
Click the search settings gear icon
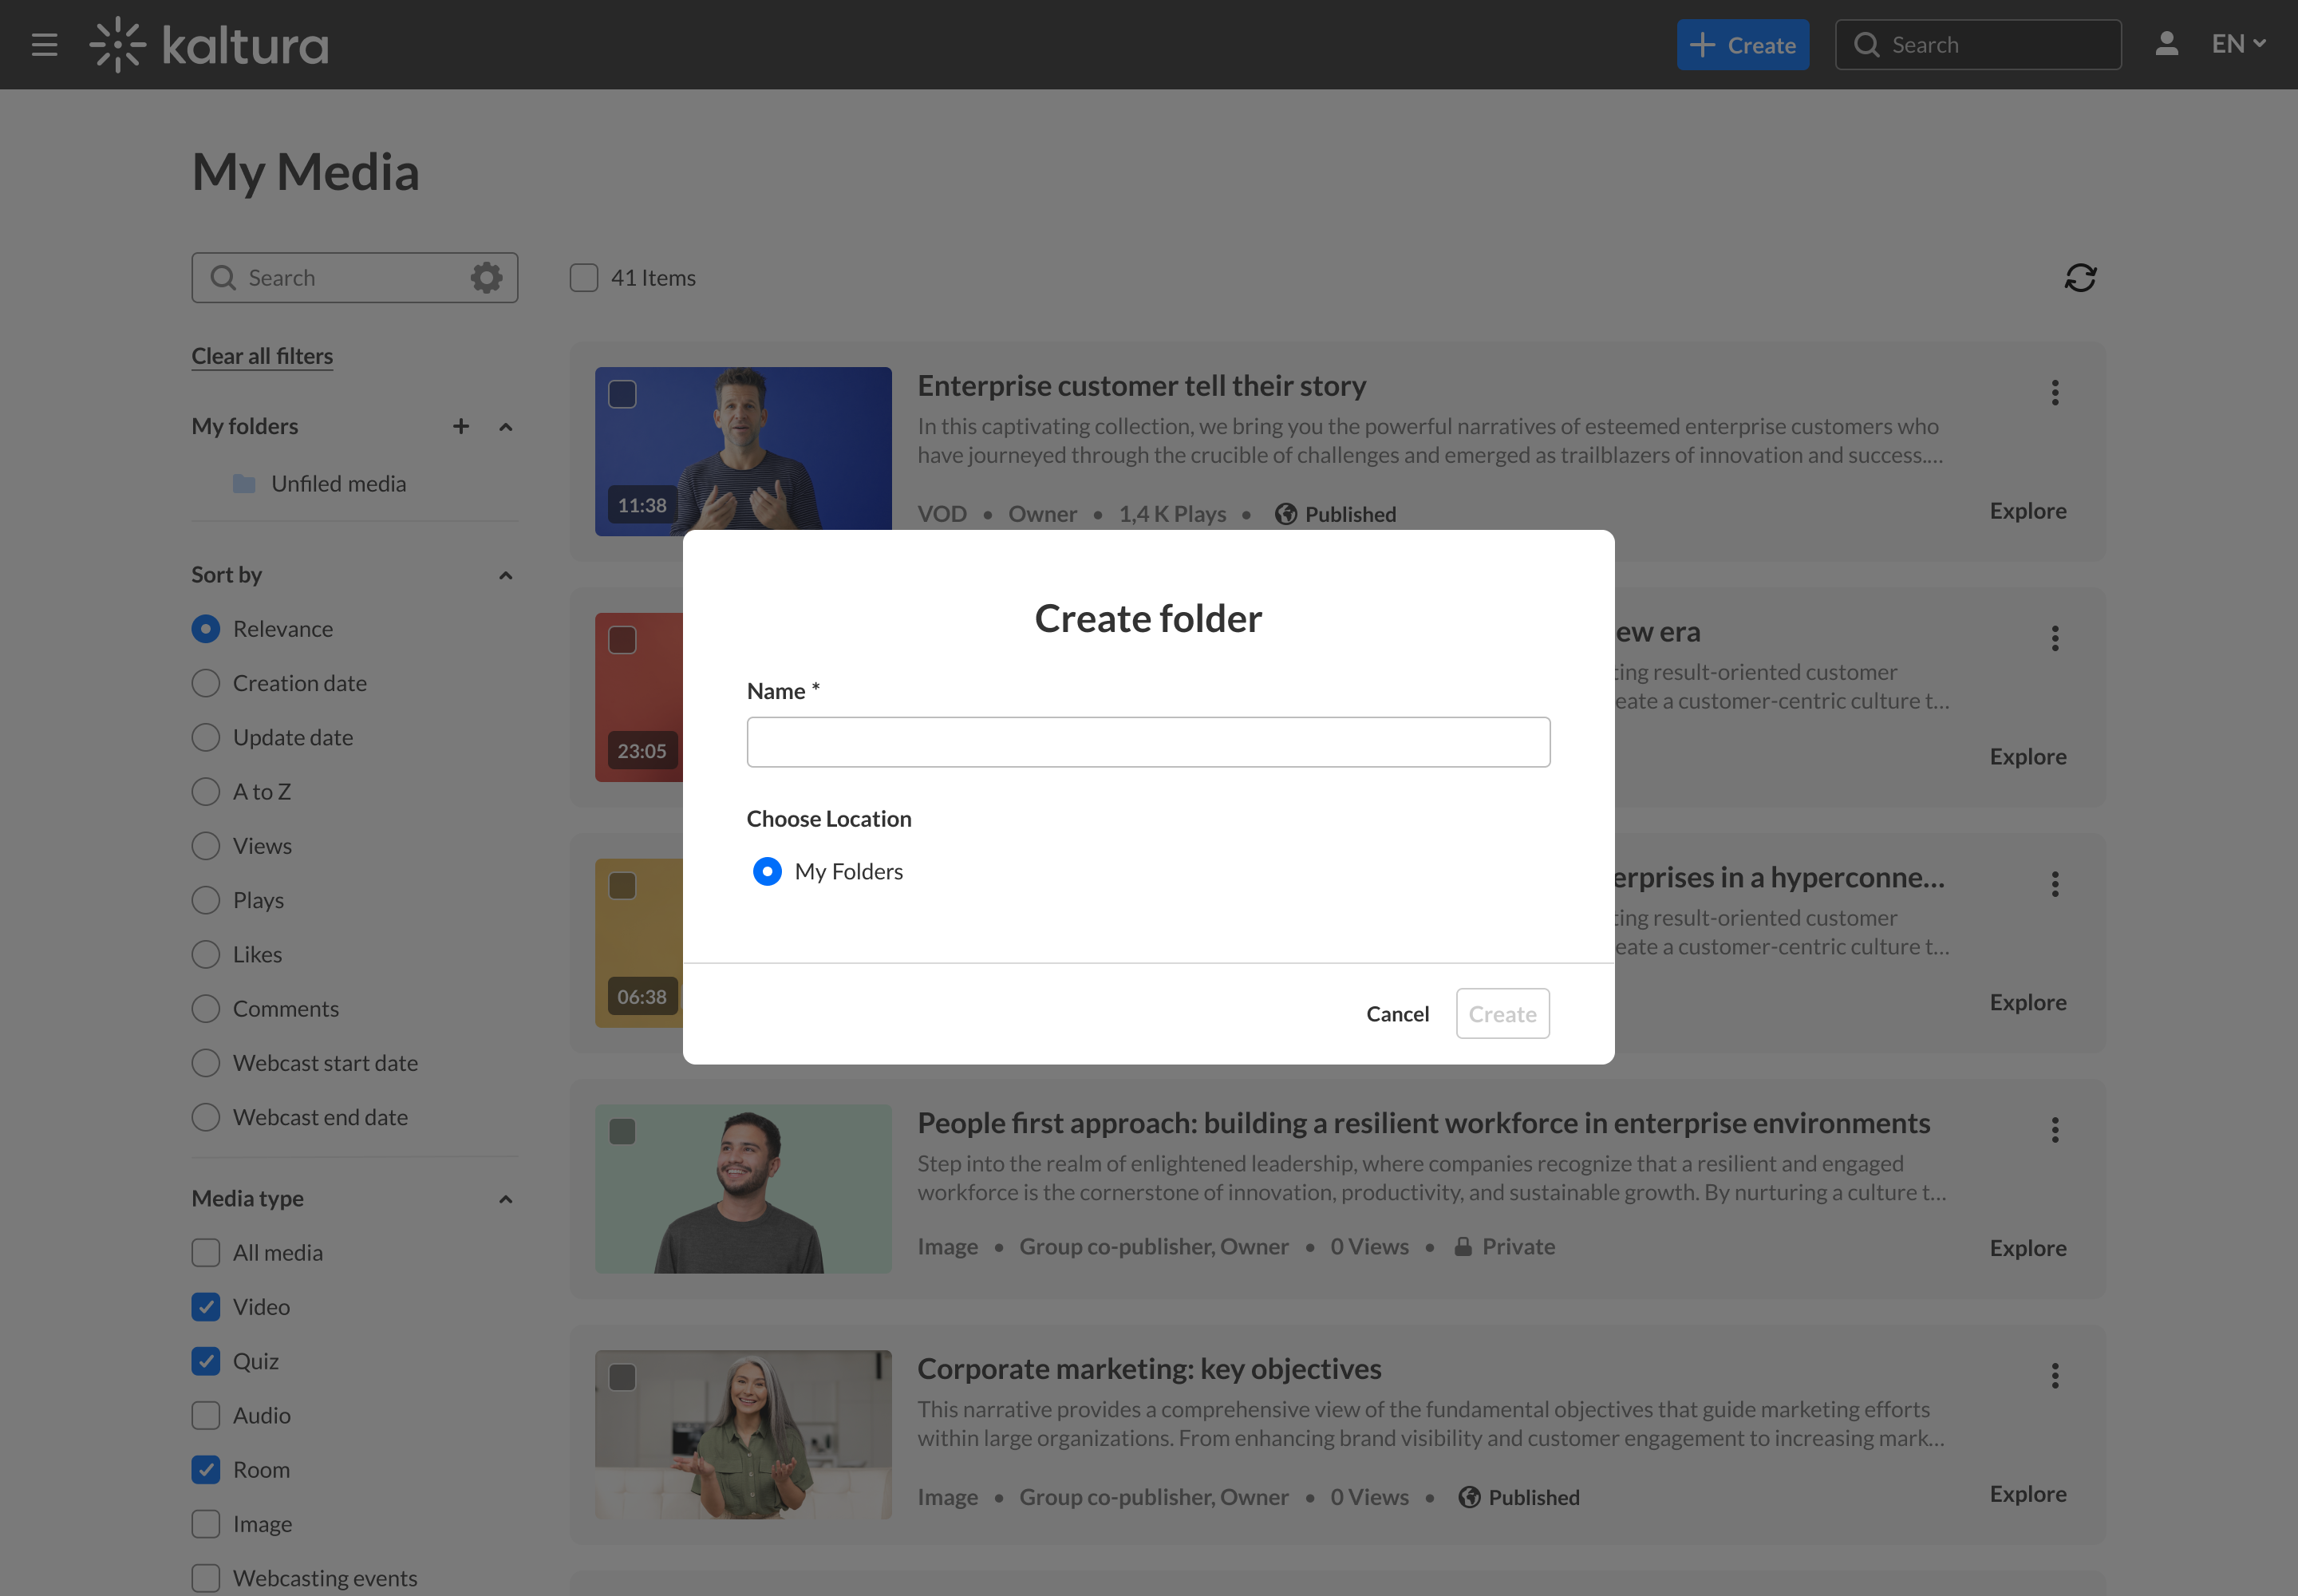[487, 278]
